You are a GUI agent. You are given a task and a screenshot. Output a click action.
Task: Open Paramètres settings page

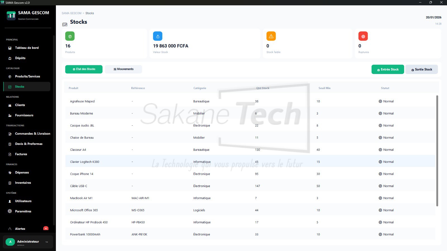tap(27, 211)
